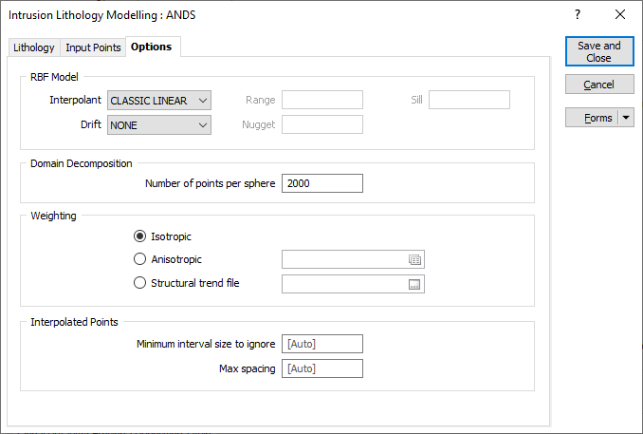Switch to the Lithology tab
Screen dimensions: 643x434
34,47
